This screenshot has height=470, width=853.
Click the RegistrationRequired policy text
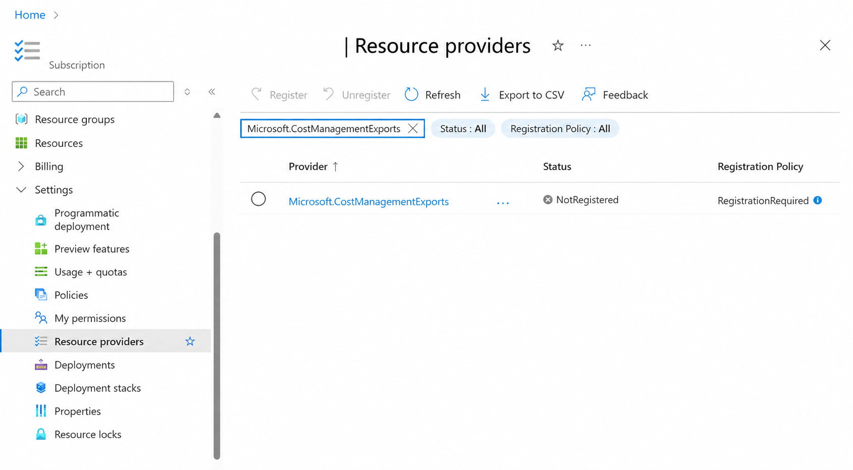(x=763, y=201)
